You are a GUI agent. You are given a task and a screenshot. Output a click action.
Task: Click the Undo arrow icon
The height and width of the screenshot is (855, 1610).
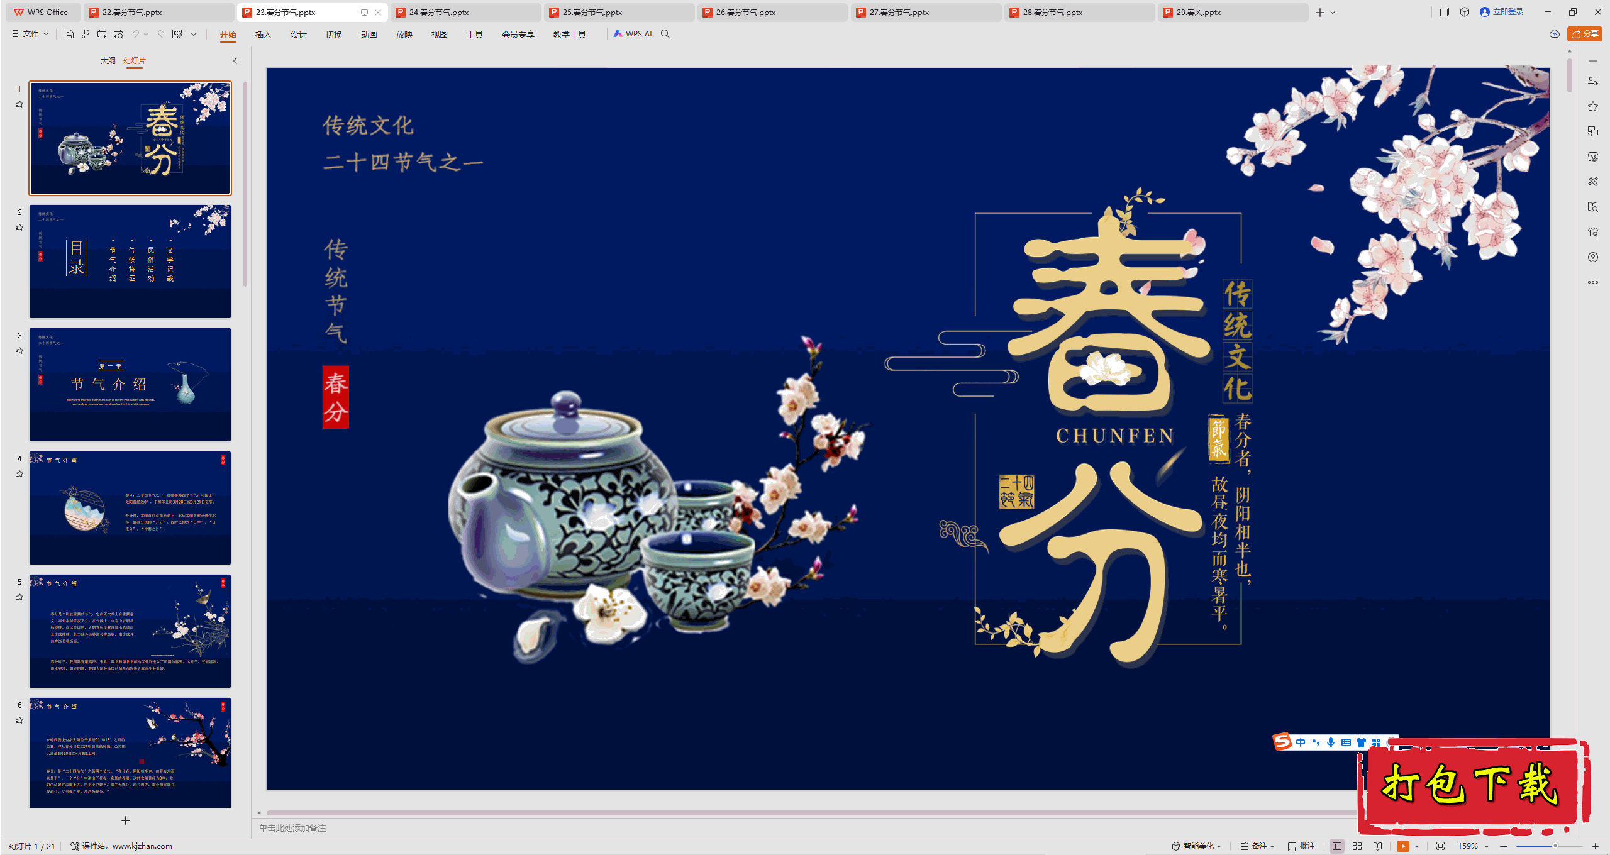pos(135,34)
